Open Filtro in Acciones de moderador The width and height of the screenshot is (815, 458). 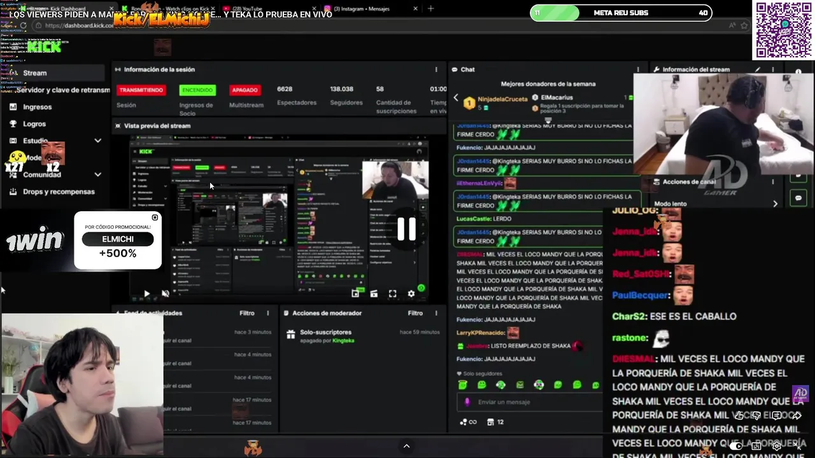[415, 313]
